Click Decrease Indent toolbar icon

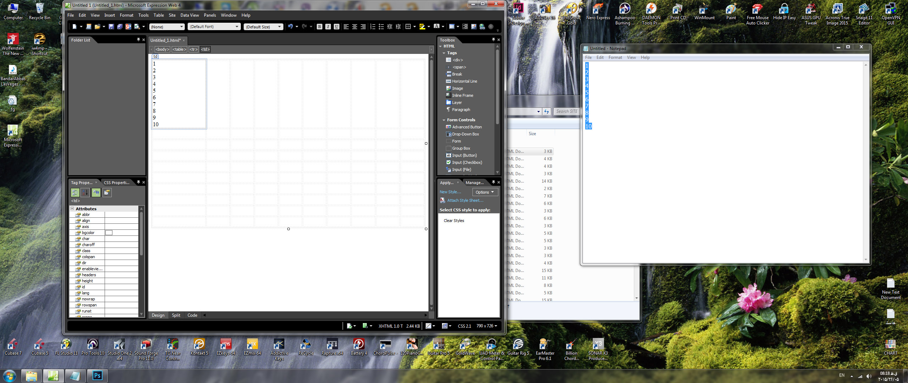[390, 27]
